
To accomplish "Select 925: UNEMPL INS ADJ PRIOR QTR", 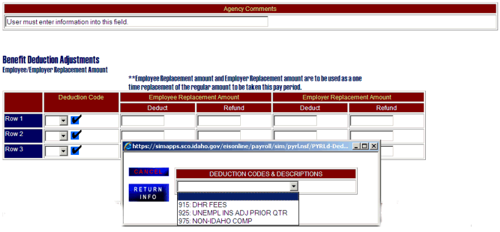I will 238,213.
